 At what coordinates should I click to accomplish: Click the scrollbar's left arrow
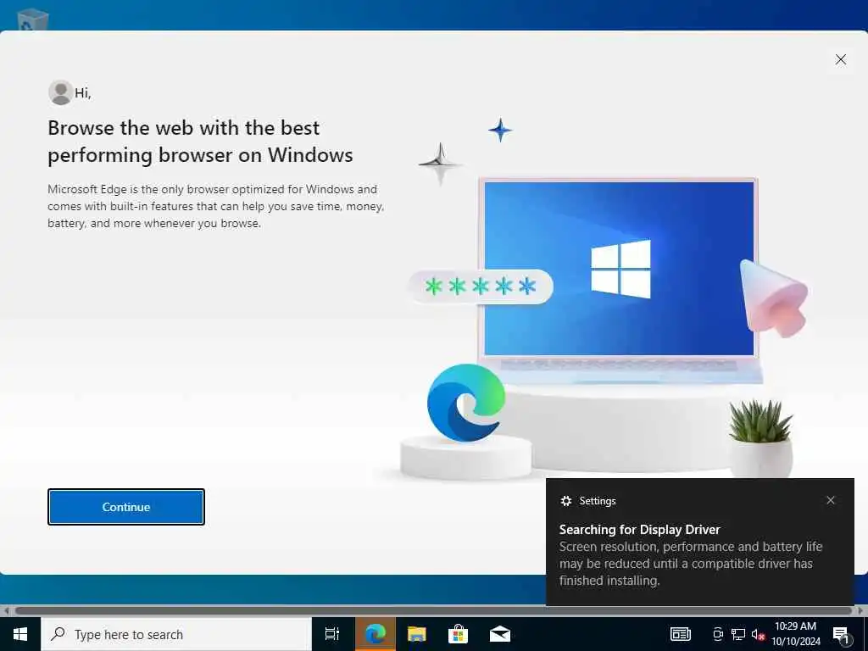coord(6,610)
